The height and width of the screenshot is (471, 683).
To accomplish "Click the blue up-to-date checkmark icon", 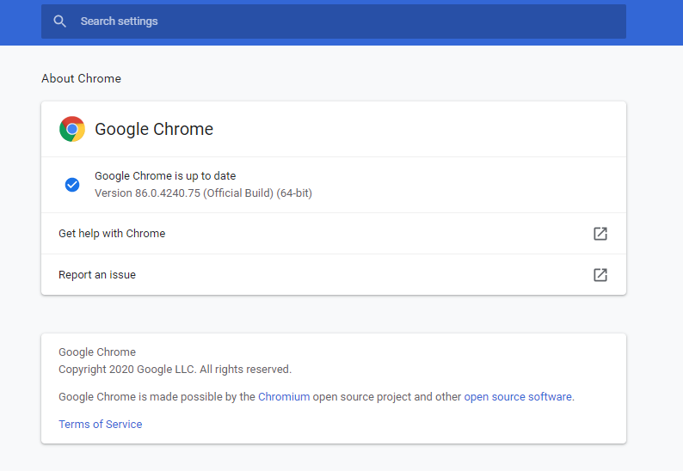I will coord(72,185).
